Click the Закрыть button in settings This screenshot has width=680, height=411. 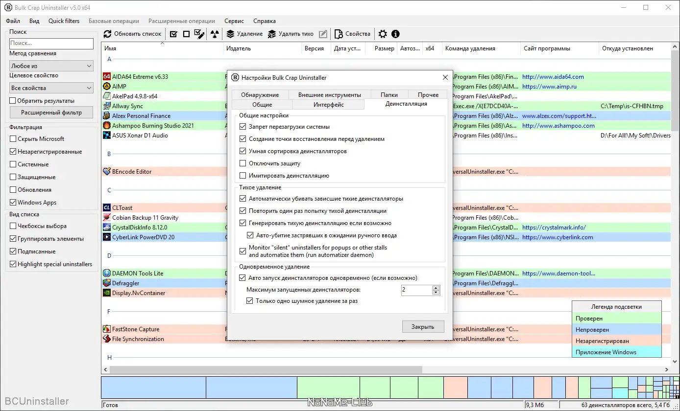(x=423, y=327)
